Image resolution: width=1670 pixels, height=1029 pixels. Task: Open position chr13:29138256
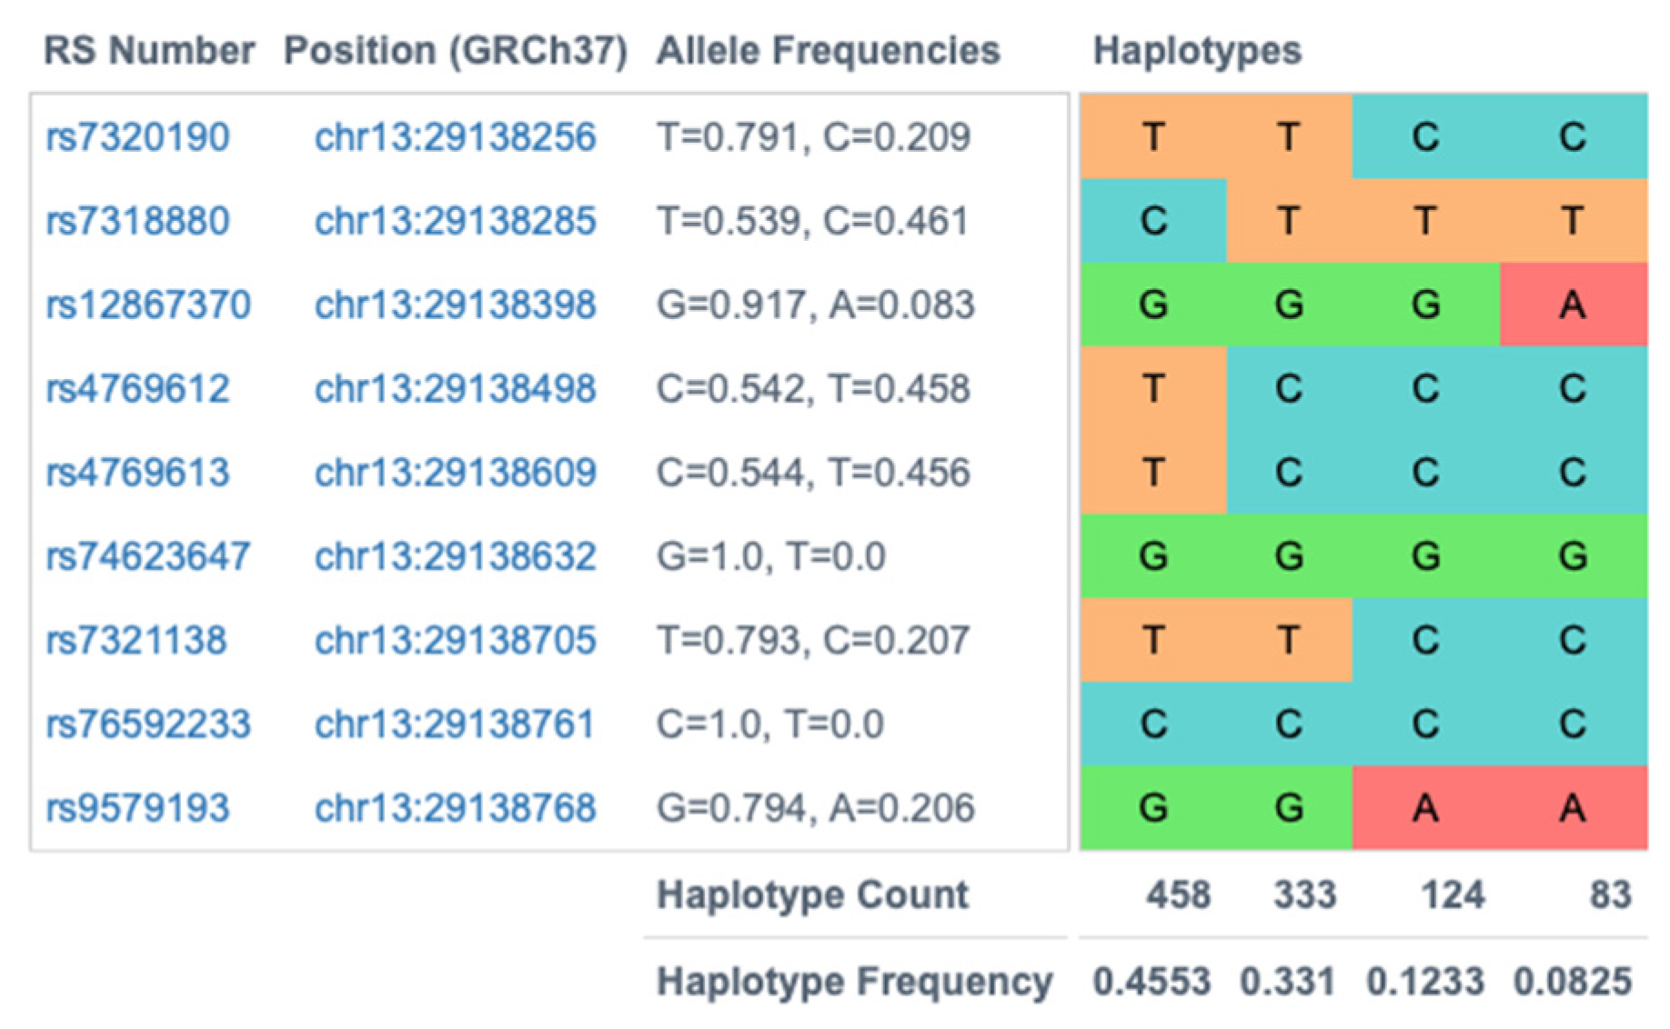point(456,137)
